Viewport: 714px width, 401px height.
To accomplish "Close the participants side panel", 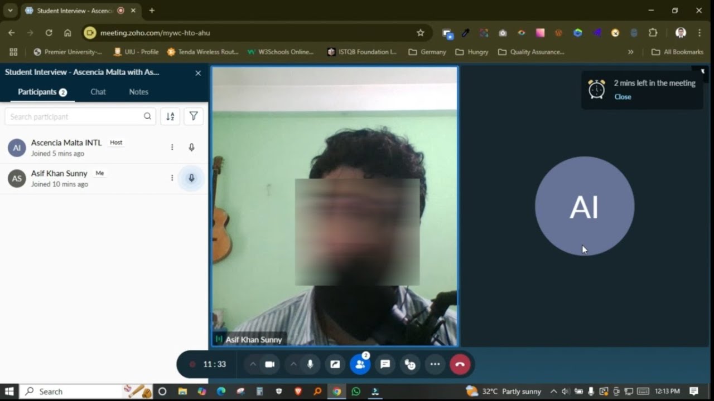I will point(198,73).
